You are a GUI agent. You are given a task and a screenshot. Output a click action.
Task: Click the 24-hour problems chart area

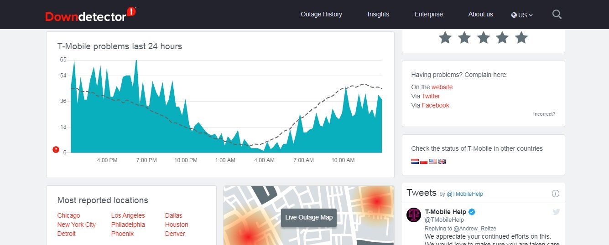pos(226,106)
